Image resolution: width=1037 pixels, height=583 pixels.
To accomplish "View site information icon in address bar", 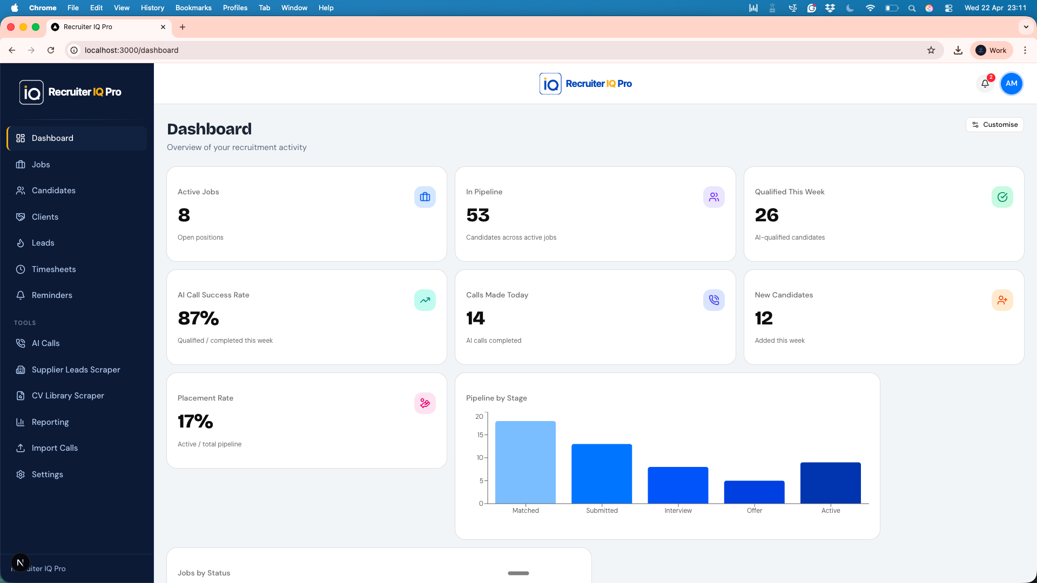I will click(x=75, y=50).
